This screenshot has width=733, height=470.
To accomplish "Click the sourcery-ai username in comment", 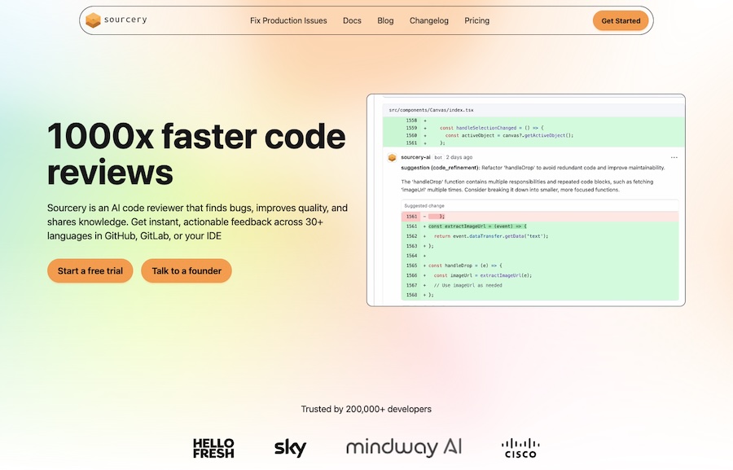I will [415, 157].
